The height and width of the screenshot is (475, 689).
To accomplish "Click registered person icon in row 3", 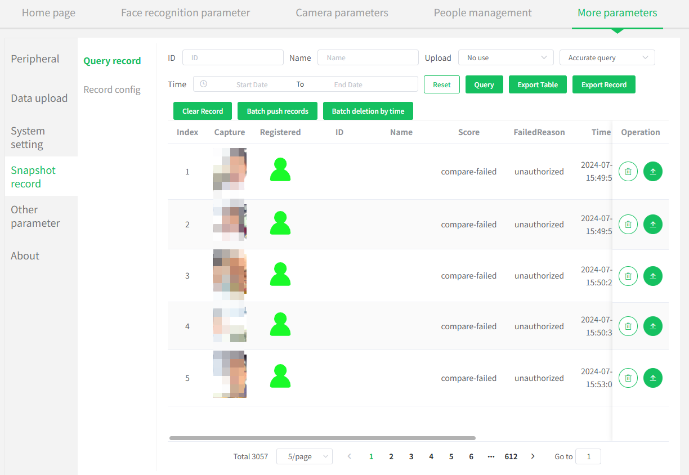I will pyautogui.click(x=280, y=274).
